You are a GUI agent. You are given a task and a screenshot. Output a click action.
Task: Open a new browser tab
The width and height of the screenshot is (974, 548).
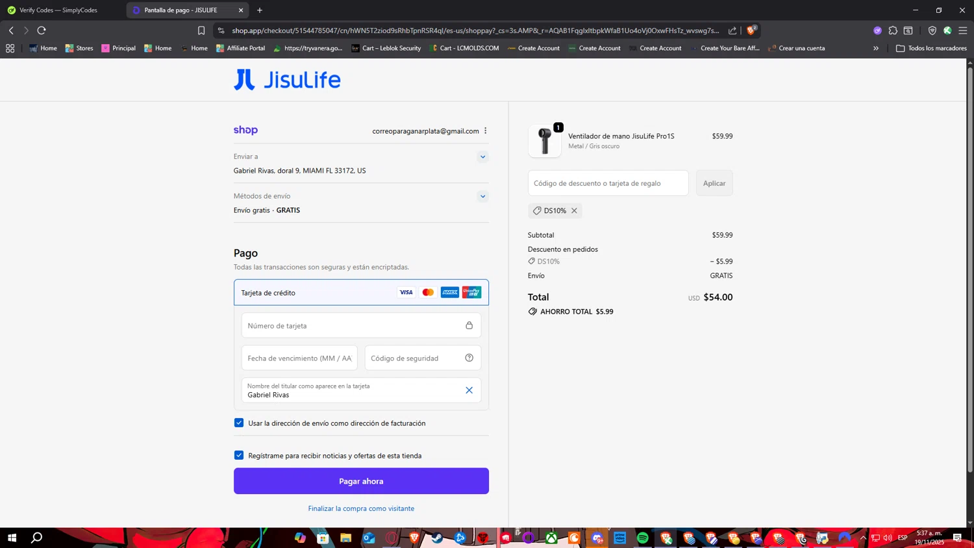click(260, 10)
